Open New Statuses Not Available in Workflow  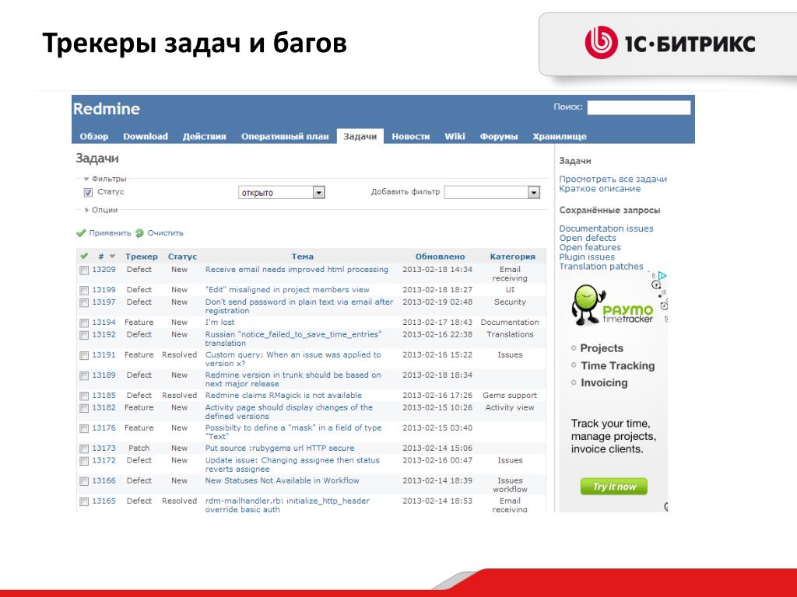tap(282, 480)
